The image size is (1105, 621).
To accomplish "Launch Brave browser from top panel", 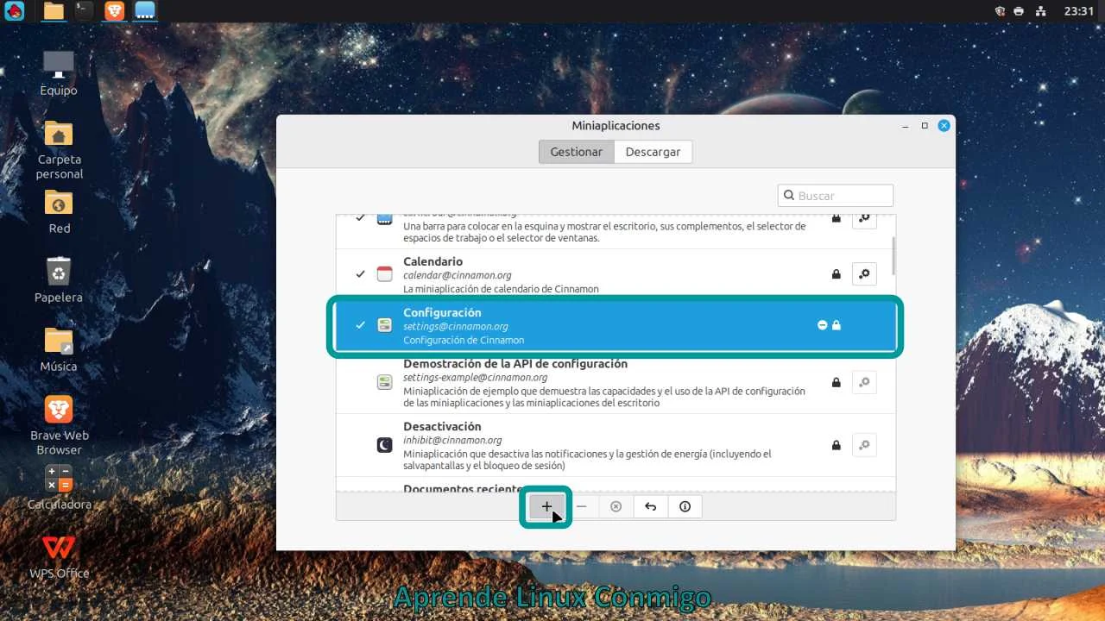I will coord(115,11).
